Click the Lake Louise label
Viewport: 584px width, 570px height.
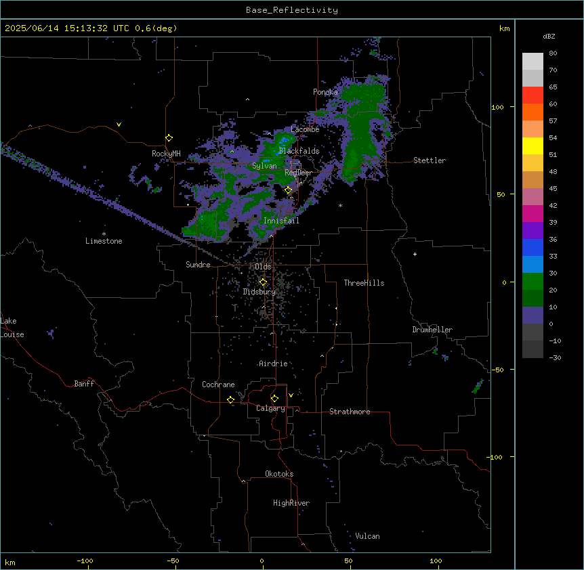click(x=12, y=328)
